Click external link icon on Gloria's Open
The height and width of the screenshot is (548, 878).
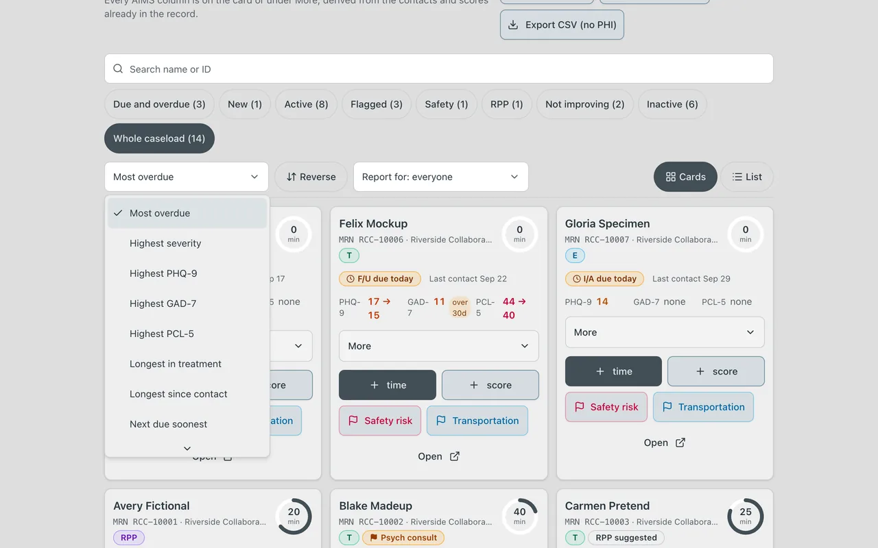point(680,443)
